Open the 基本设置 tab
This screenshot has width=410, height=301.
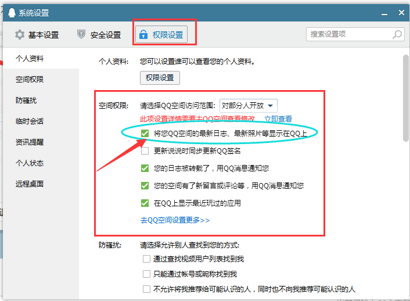(x=37, y=34)
